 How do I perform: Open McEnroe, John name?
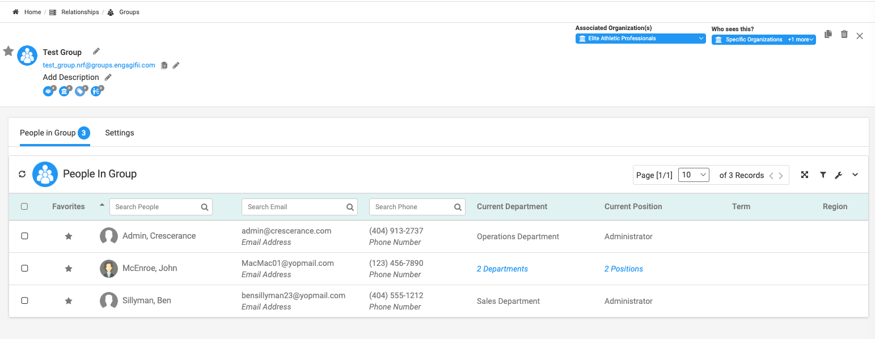tap(150, 268)
